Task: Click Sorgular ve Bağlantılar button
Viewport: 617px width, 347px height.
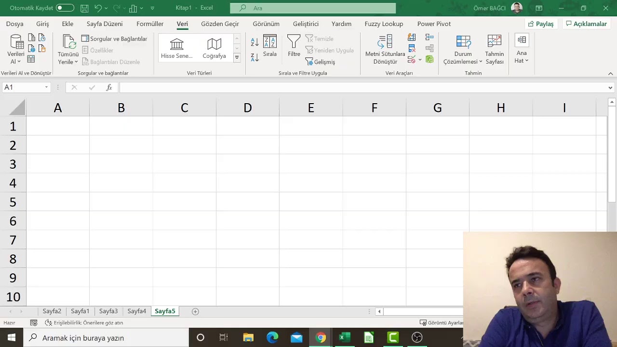Action: tap(114, 39)
